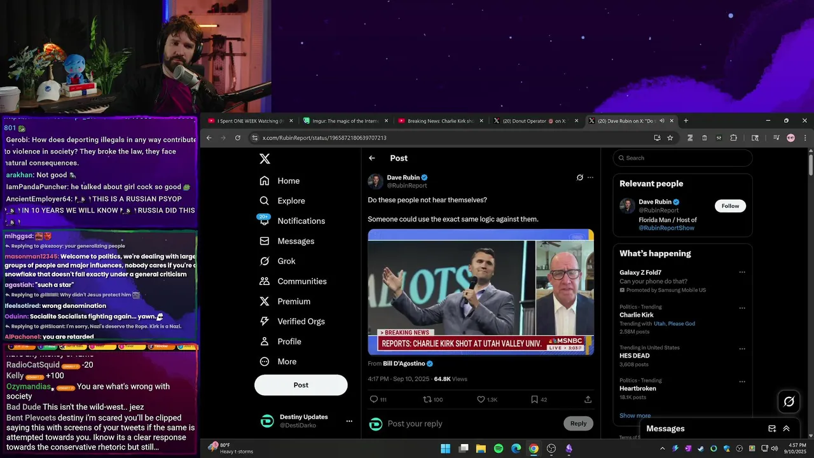Bookmark this page with the star icon
This screenshot has height=458, width=814.
pyautogui.click(x=670, y=138)
